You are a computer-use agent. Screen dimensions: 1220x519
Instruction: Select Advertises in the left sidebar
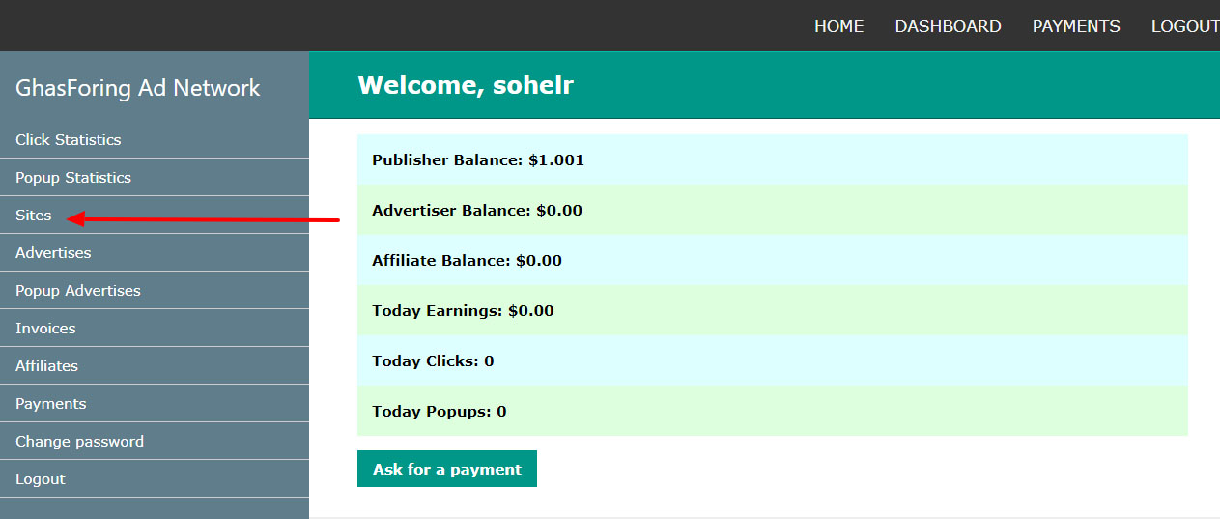pos(53,253)
